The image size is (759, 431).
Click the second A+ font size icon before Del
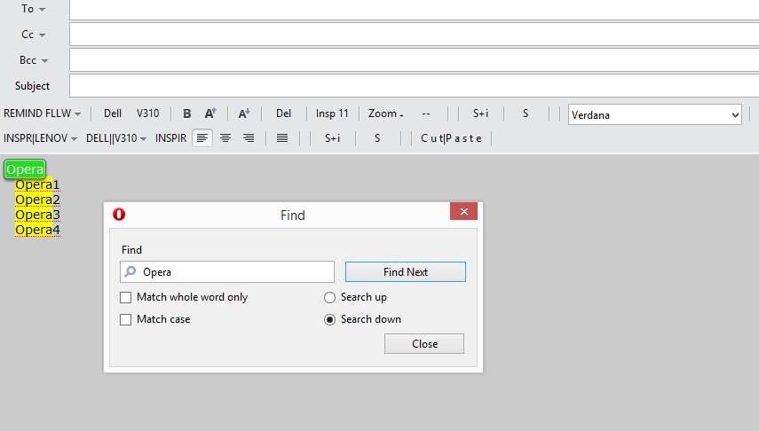click(244, 114)
